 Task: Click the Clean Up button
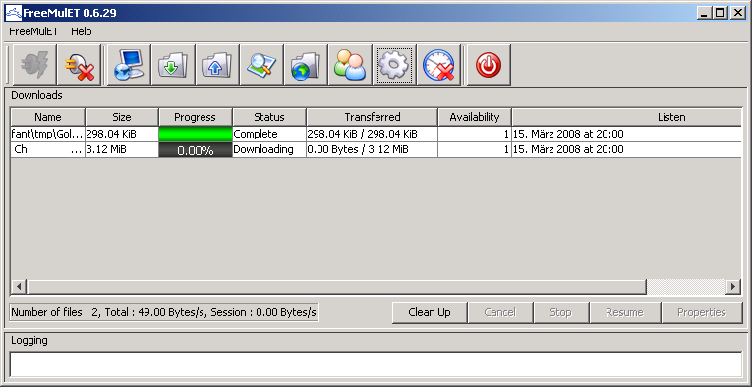click(430, 312)
